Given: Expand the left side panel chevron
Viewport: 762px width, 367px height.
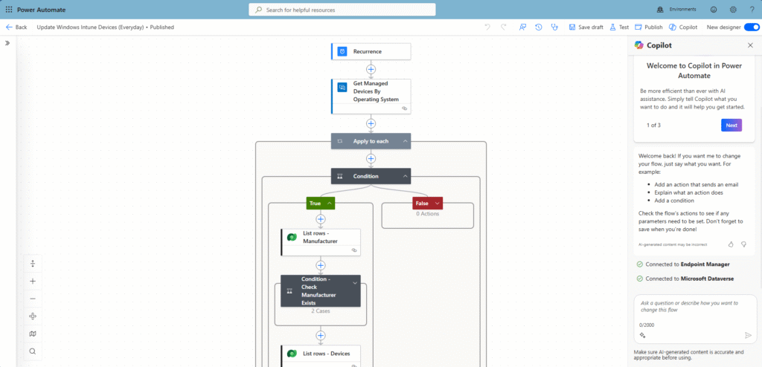Looking at the screenshot, I should [7, 43].
